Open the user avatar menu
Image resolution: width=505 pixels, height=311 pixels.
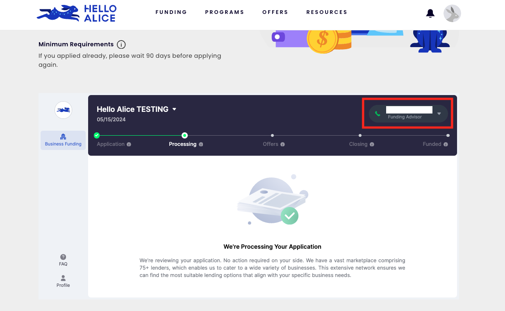point(452,14)
